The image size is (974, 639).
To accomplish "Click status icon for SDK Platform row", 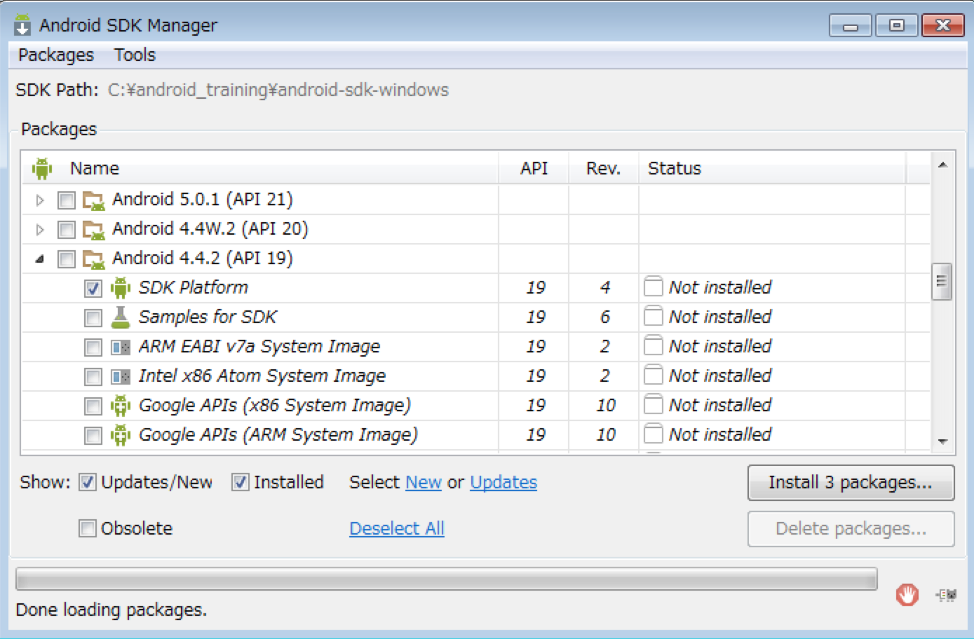I will 653,287.
